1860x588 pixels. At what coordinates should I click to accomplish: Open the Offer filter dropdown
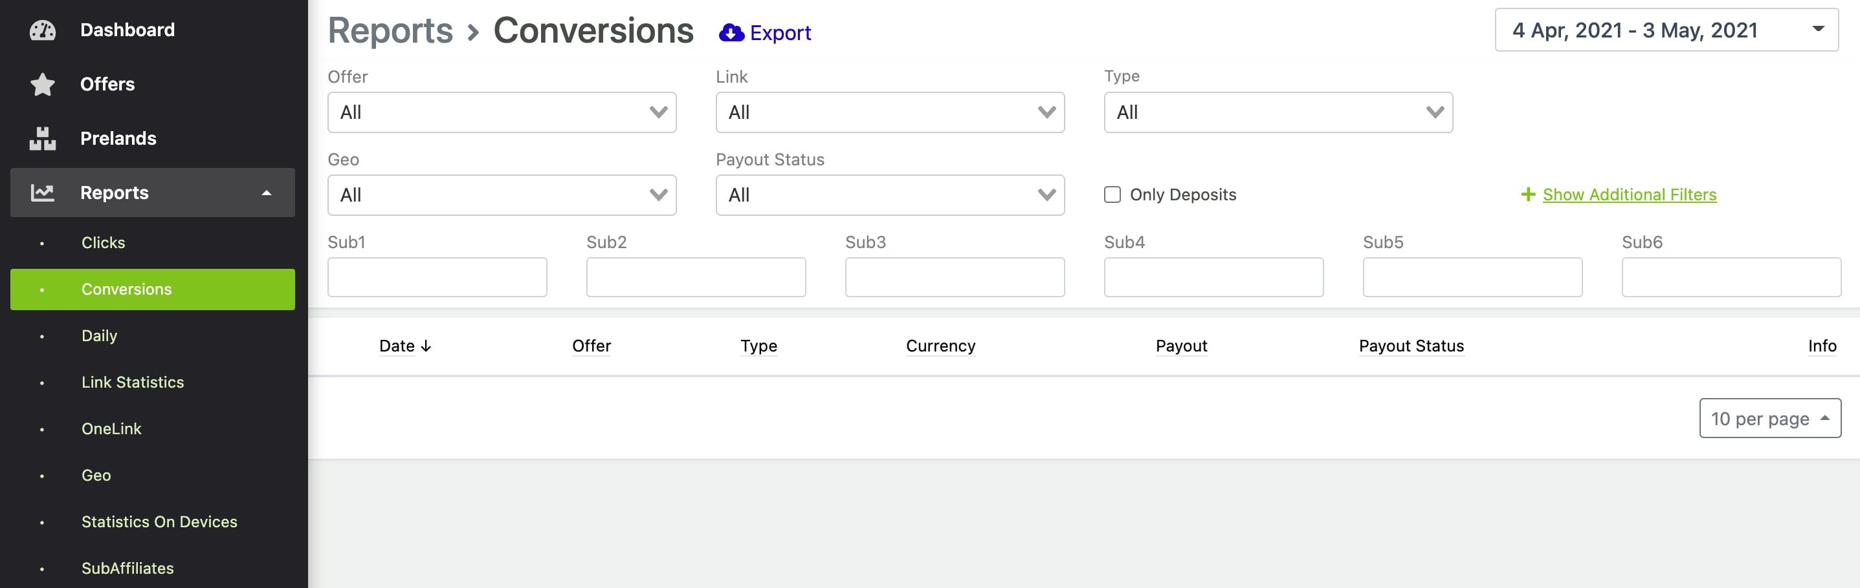[502, 112]
